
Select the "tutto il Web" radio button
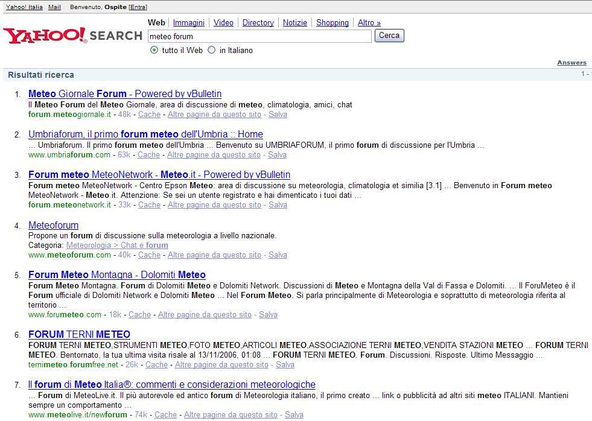(x=154, y=51)
